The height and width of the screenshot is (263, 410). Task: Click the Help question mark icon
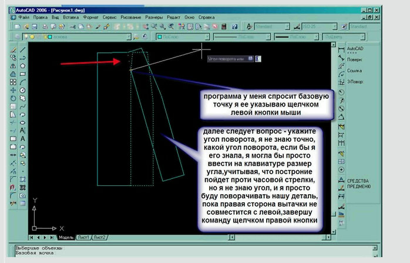coord(234,27)
